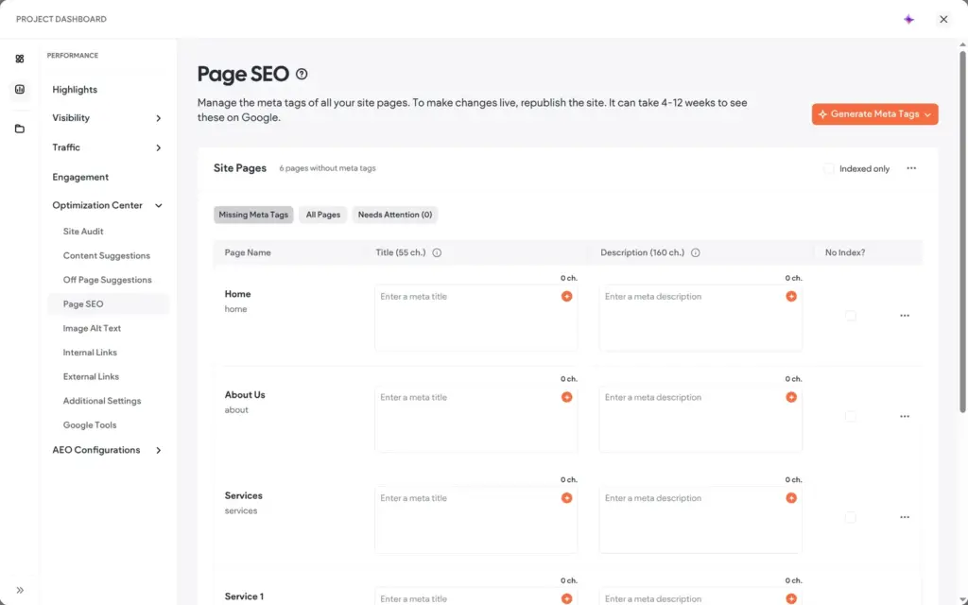Open Generate Meta Tags dropdown
Image resolution: width=968 pixels, height=605 pixels.
[874, 114]
